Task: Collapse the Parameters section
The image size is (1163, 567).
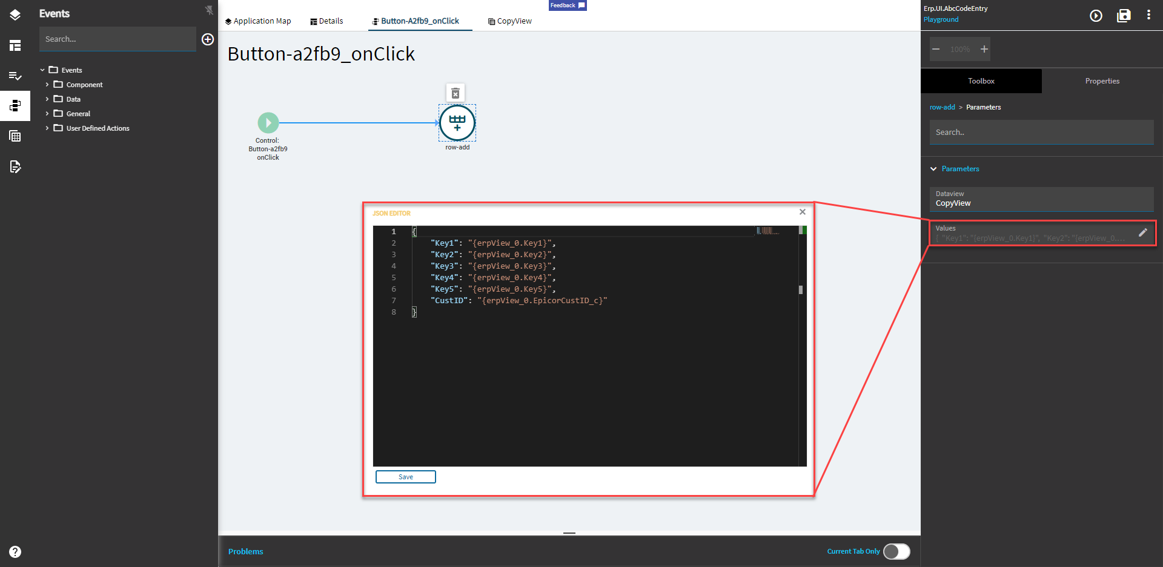Action: (x=933, y=169)
